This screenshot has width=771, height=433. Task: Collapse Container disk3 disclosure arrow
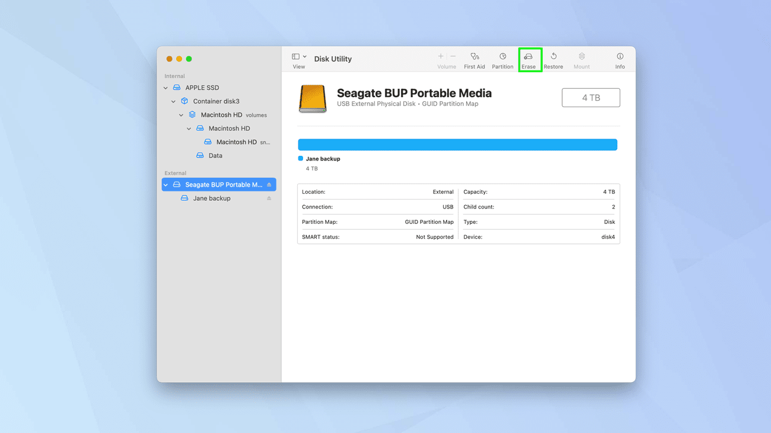(173, 101)
